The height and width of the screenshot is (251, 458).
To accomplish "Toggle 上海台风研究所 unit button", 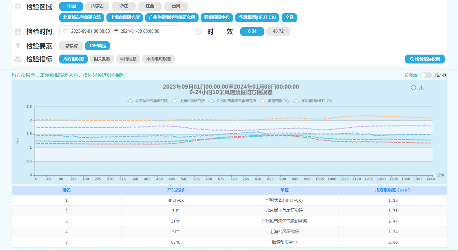I will click(124, 18).
